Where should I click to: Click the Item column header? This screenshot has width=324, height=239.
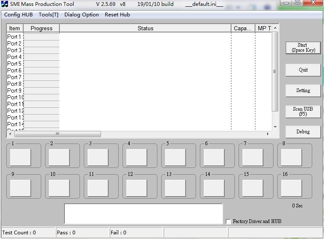(x=15, y=28)
